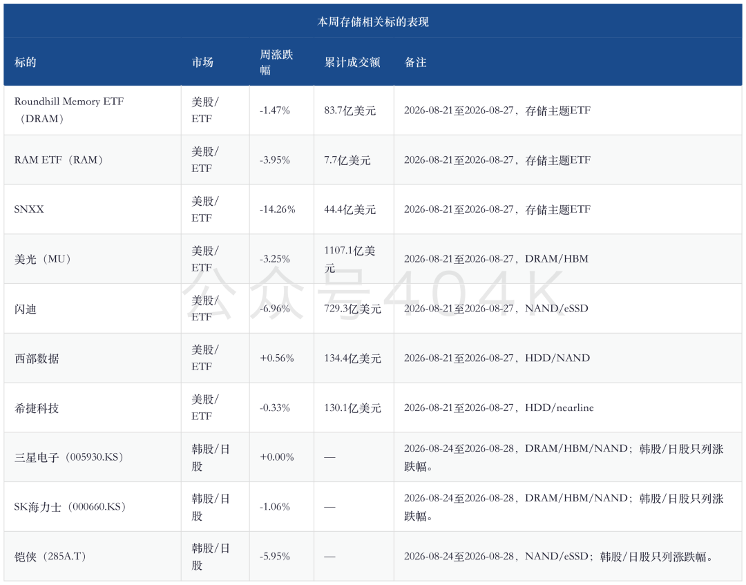The height and width of the screenshot is (585, 746).
Task: Click the 存储主题ETF note in Roundhill row
Action: 557,111
